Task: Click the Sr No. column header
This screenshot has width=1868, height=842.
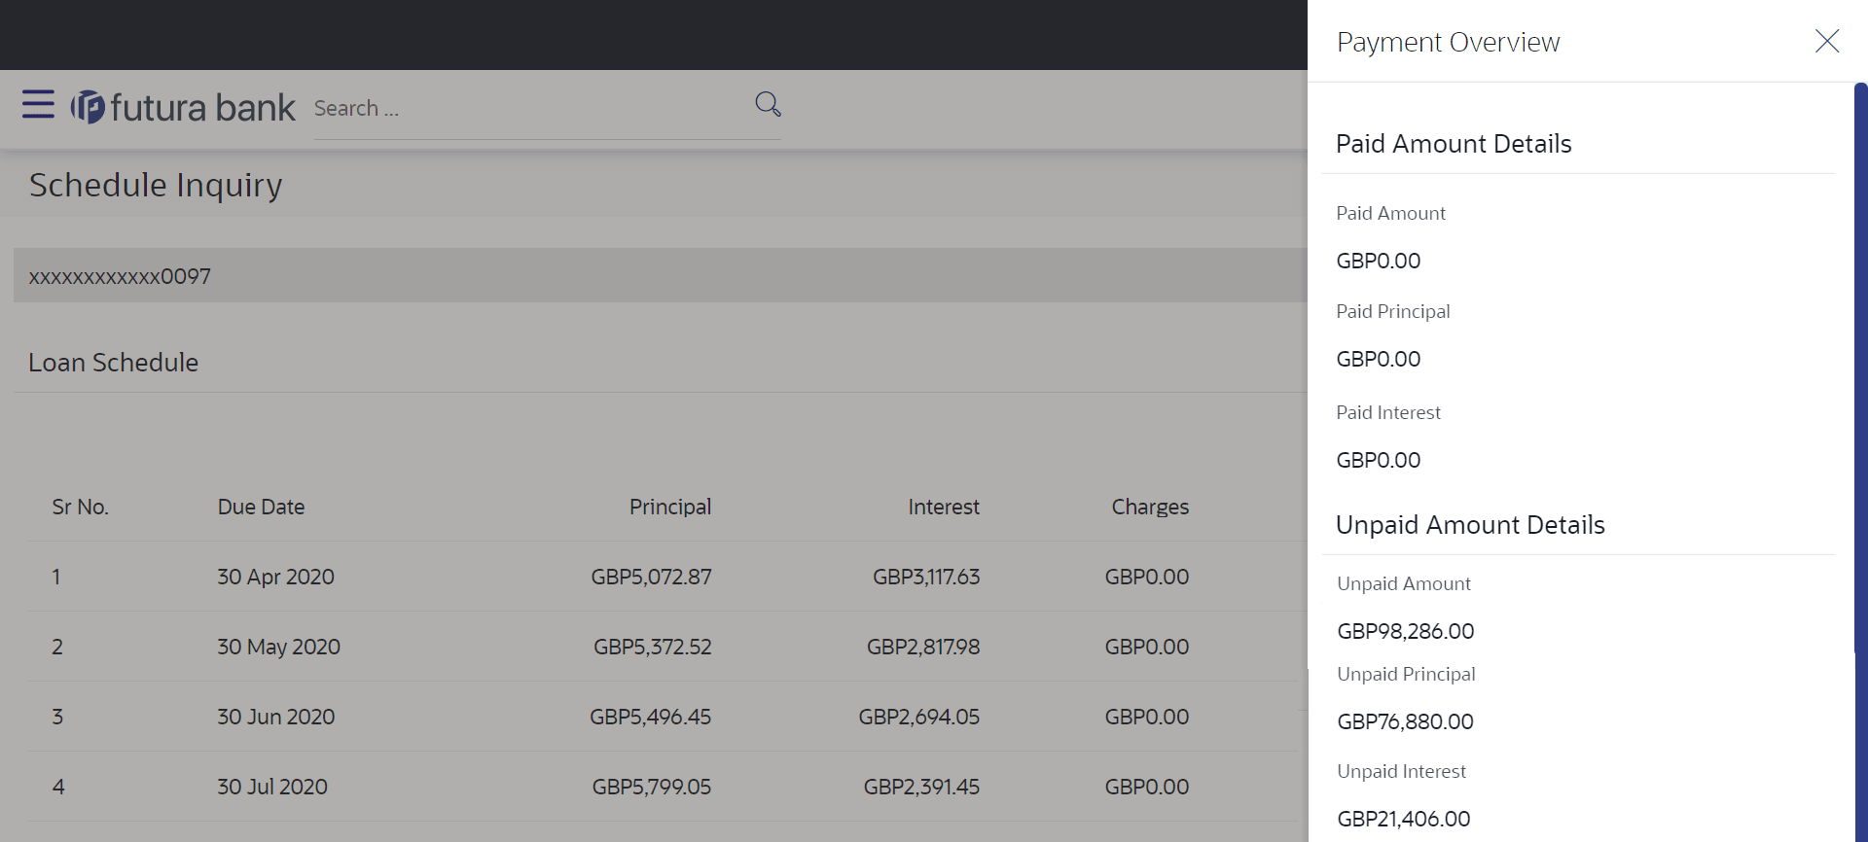Action: pos(80,507)
